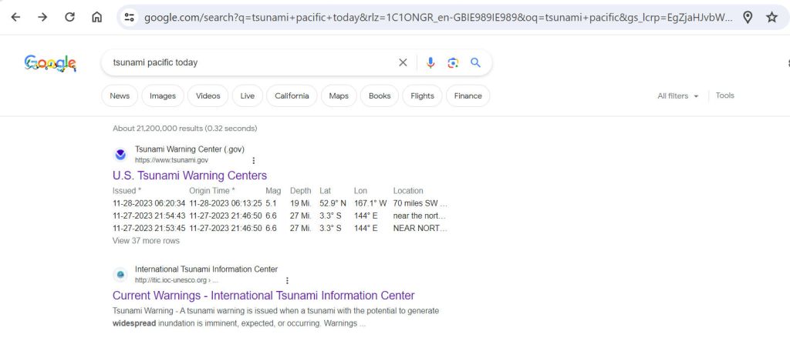This screenshot has height=341, width=790.
Task: Select the Images filter tab
Action: click(162, 96)
